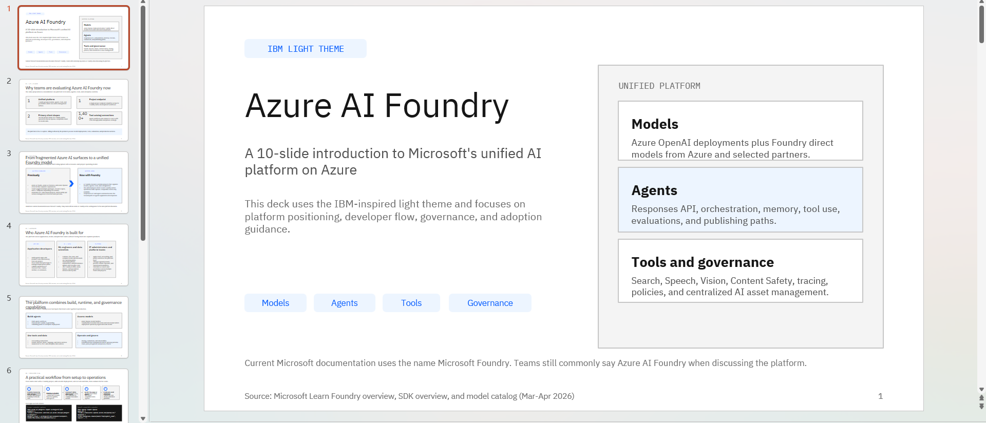Go to slide 4 'Who Azure AI Foundry is built for'

point(73,255)
